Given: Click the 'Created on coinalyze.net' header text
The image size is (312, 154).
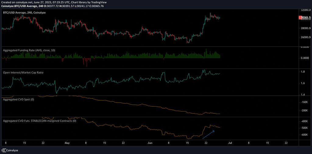Looking at the screenshot, I should pos(54,2).
